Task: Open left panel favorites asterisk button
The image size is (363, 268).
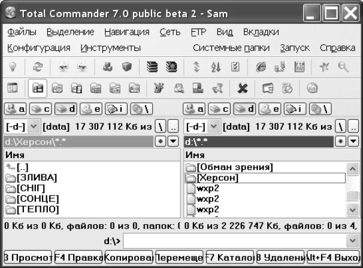Action: click(x=161, y=141)
